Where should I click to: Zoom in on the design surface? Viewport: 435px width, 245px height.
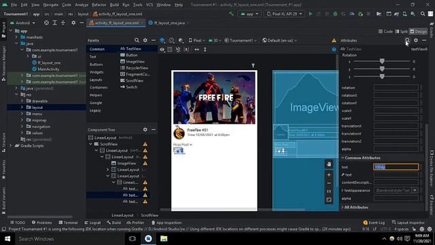[329, 175]
